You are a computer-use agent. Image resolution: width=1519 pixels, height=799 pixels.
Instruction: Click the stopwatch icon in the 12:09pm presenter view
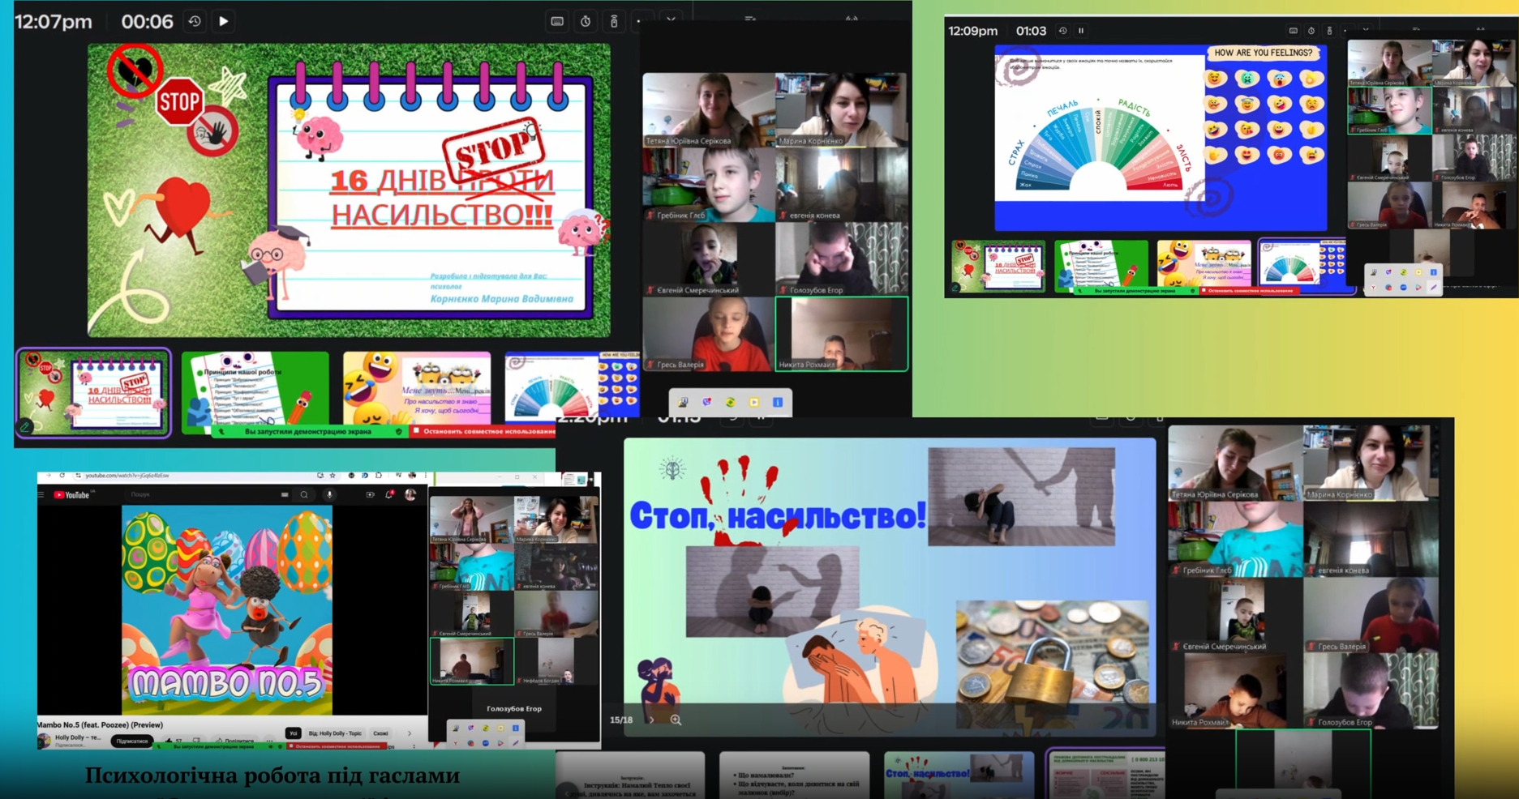[1311, 31]
